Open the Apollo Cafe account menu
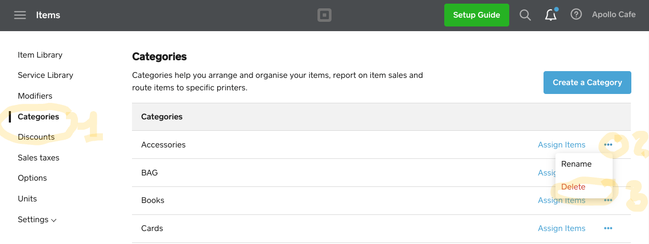The image size is (649, 244). [x=614, y=15]
